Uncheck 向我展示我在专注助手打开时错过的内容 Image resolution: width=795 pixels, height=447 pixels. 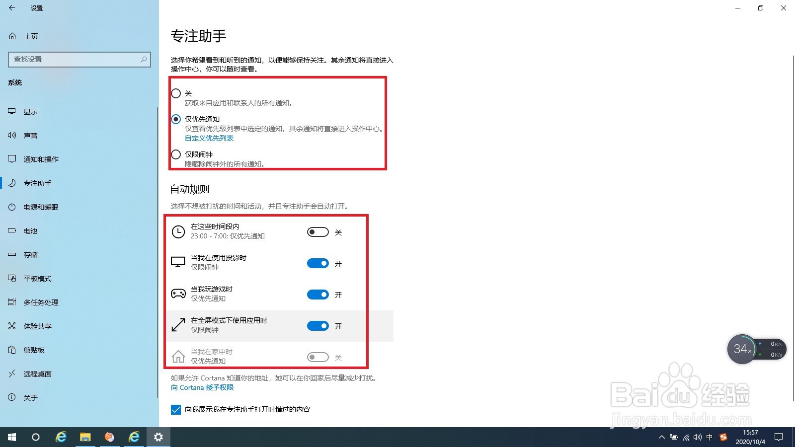[x=176, y=409]
